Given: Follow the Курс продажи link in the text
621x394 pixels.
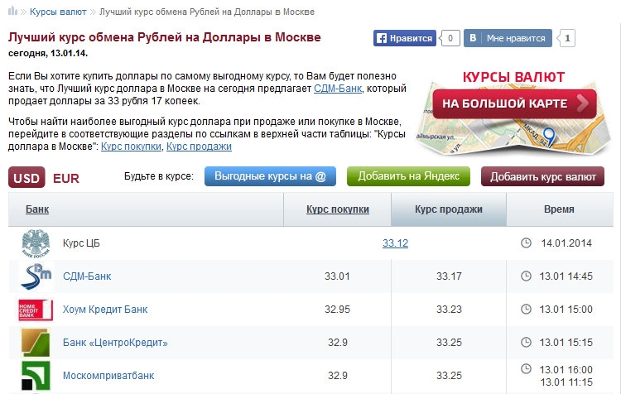Looking at the screenshot, I should click(x=199, y=147).
